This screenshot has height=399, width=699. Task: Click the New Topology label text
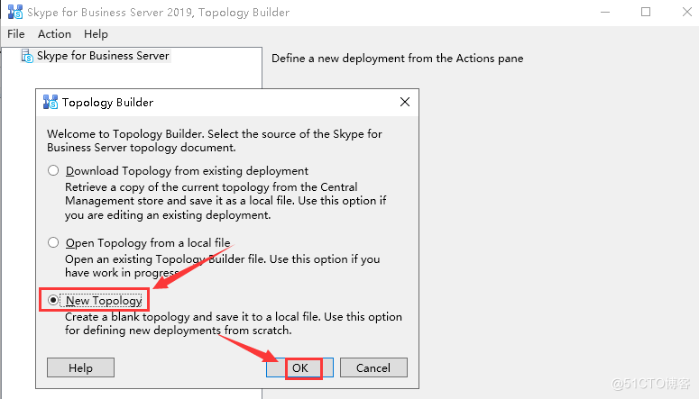pos(104,301)
